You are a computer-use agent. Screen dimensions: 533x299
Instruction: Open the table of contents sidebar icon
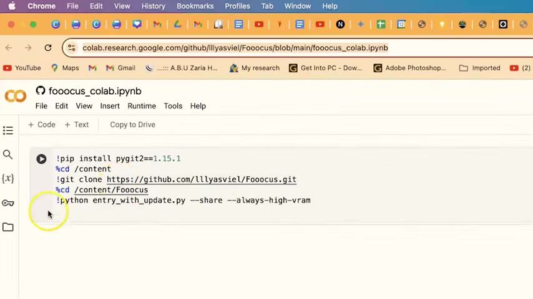[8, 131]
